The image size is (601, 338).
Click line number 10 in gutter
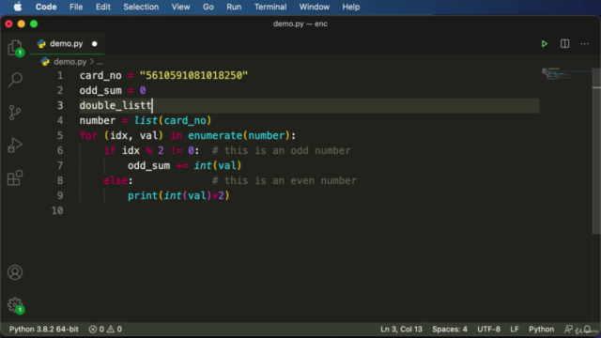[x=57, y=210]
